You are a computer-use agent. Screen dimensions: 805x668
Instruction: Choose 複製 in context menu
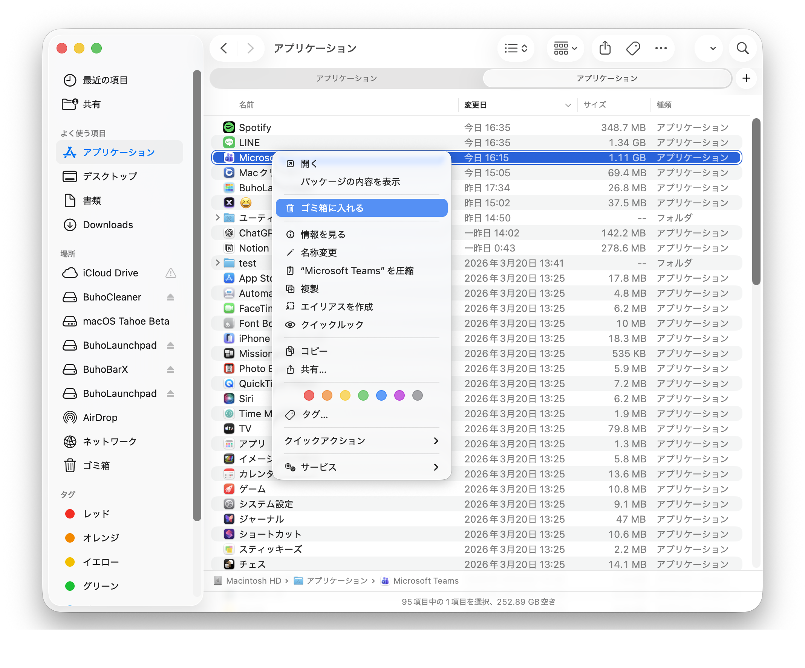[361, 289]
